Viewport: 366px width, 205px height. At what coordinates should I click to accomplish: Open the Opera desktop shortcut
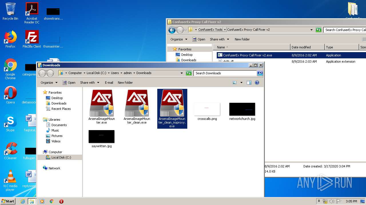click(x=10, y=95)
